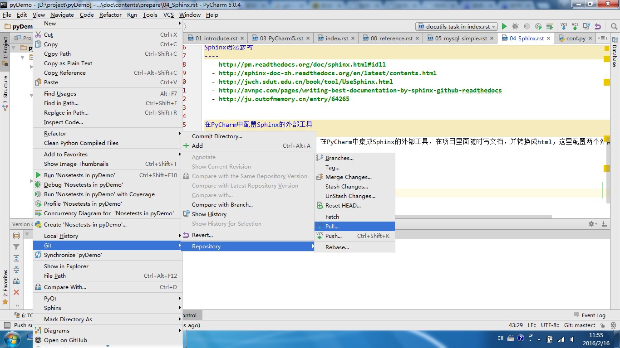Click the filter funnel icon in Version Control

pyautogui.click(x=16, y=247)
